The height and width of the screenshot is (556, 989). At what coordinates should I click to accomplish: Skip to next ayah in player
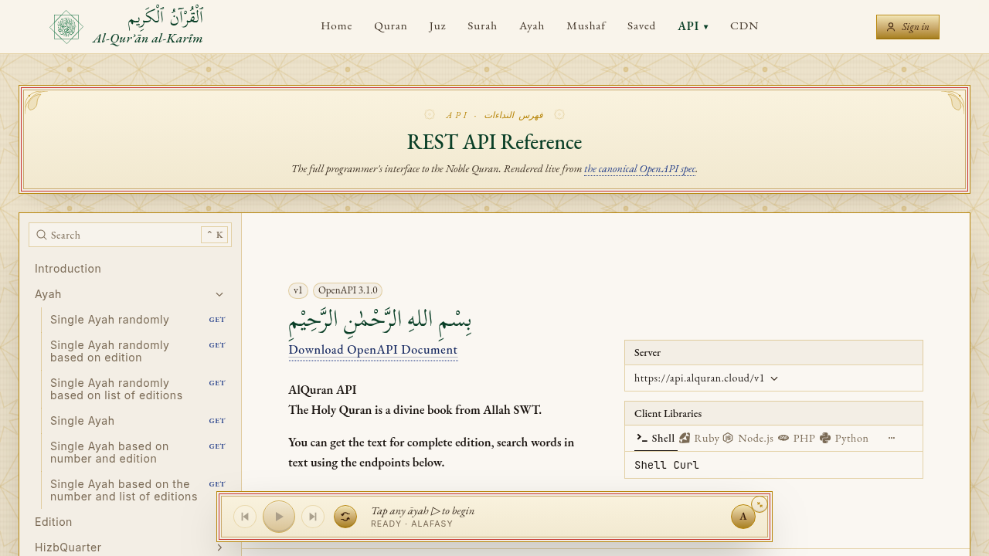pyautogui.click(x=313, y=517)
